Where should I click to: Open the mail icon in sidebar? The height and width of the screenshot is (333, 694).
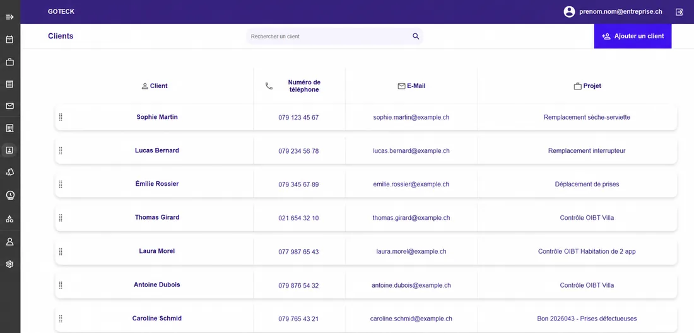click(9, 106)
